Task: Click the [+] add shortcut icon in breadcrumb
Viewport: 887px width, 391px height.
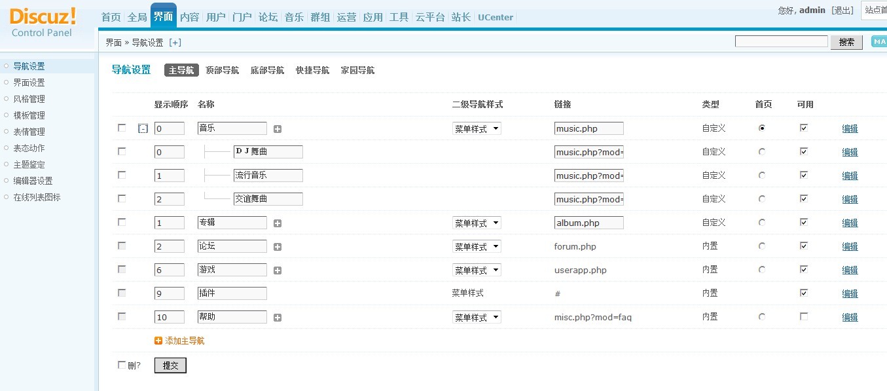Action: pyautogui.click(x=175, y=43)
